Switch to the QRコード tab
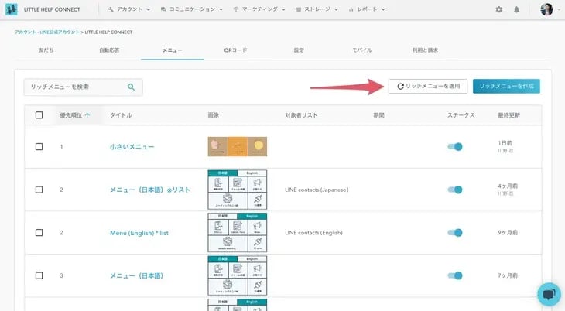The image size is (565, 311). tap(235, 50)
